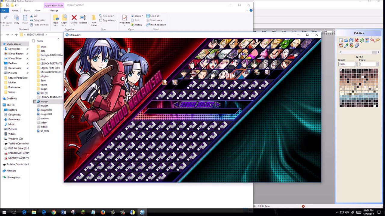Click Invert selection in ribbon
The height and width of the screenshot is (216, 385).
pyautogui.click(x=156, y=25)
